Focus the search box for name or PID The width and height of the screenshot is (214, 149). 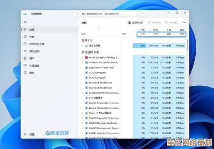105,14
